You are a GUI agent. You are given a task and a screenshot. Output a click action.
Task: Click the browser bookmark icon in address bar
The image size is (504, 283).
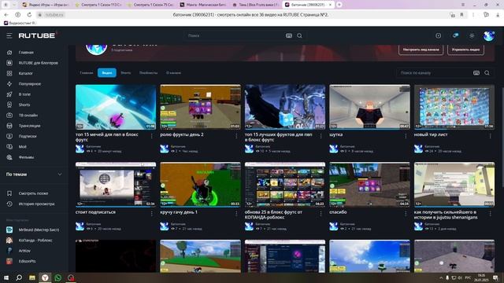pyautogui.click(x=462, y=15)
